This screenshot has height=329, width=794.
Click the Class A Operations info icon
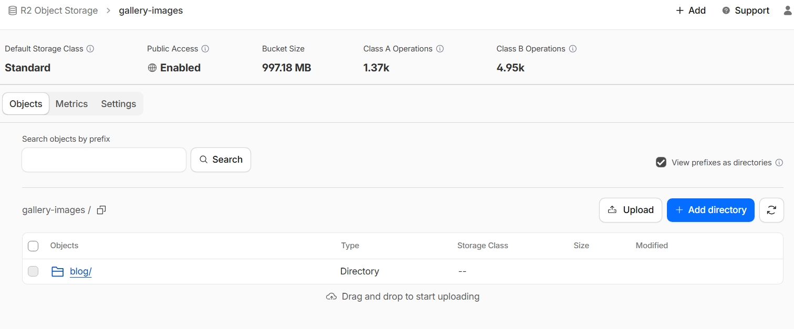(x=440, y=49)
